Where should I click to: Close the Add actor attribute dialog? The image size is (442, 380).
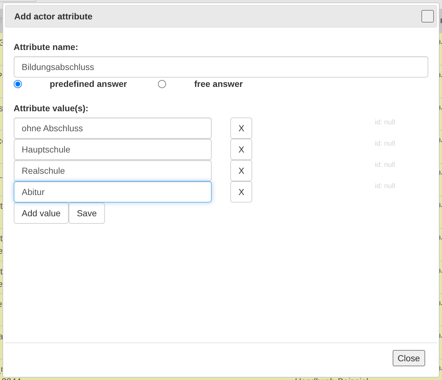tap(409, 358)
